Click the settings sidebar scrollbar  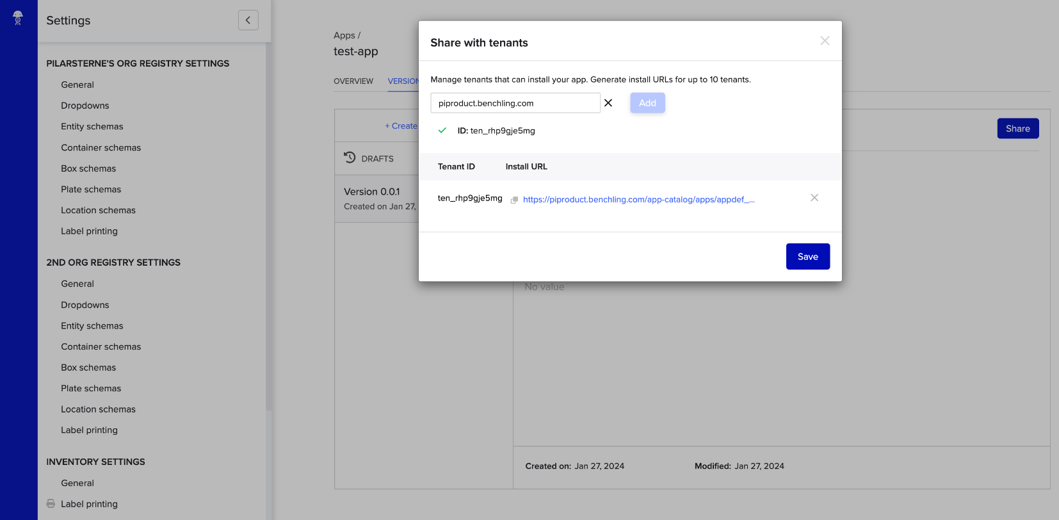[x=269, y=227]
